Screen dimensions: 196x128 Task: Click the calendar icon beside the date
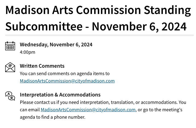coord(10,46)
